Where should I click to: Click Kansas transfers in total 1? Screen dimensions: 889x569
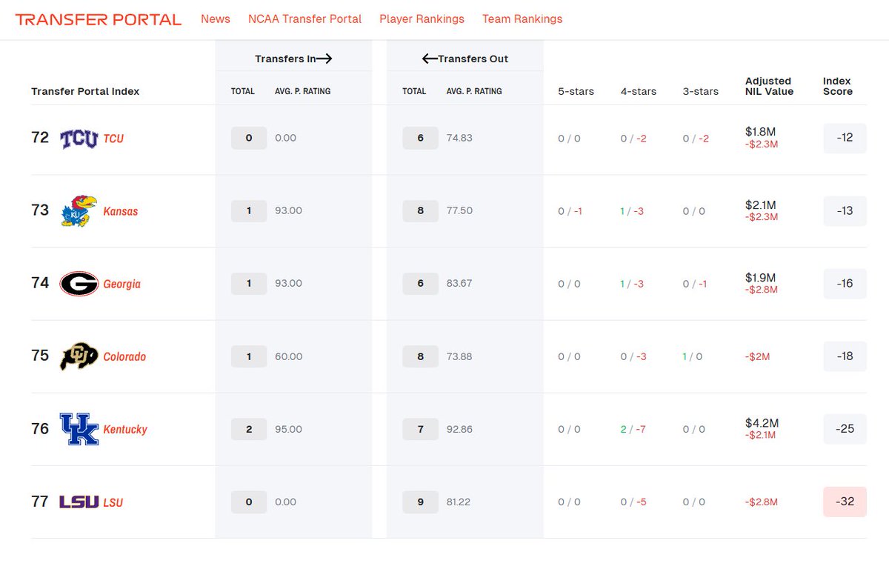click(x=249, y=210)
